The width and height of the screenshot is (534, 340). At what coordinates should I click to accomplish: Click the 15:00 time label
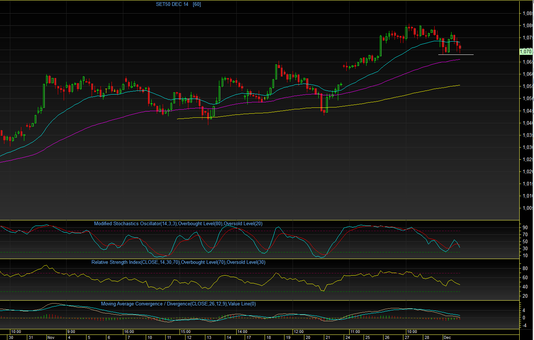[185, 332]
